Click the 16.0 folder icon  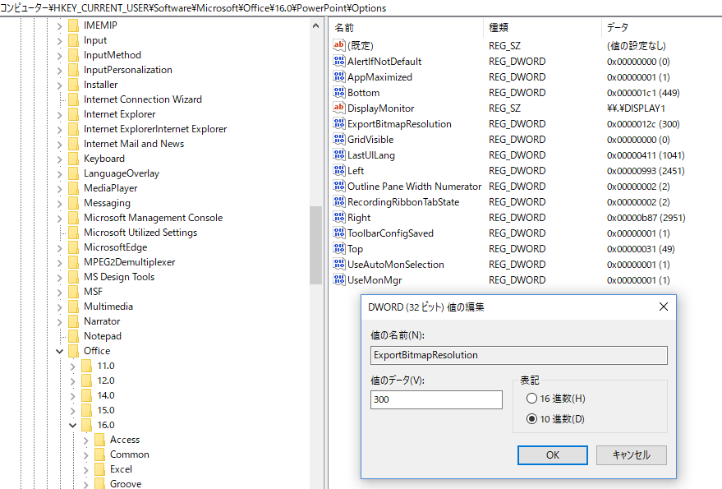point(86,425)
